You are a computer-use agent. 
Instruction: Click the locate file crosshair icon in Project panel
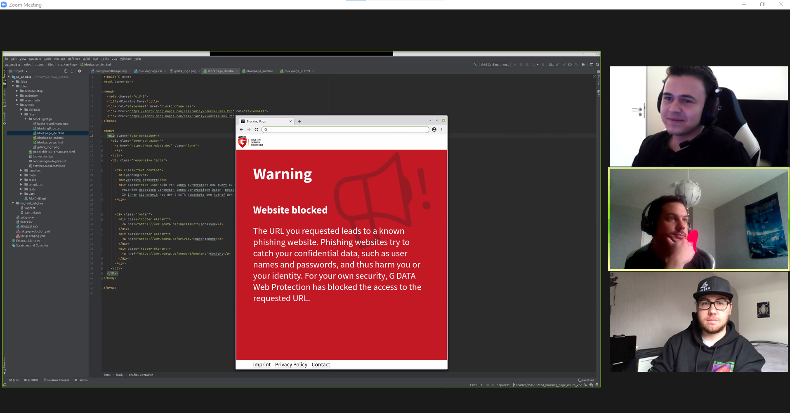click(66, 71)
